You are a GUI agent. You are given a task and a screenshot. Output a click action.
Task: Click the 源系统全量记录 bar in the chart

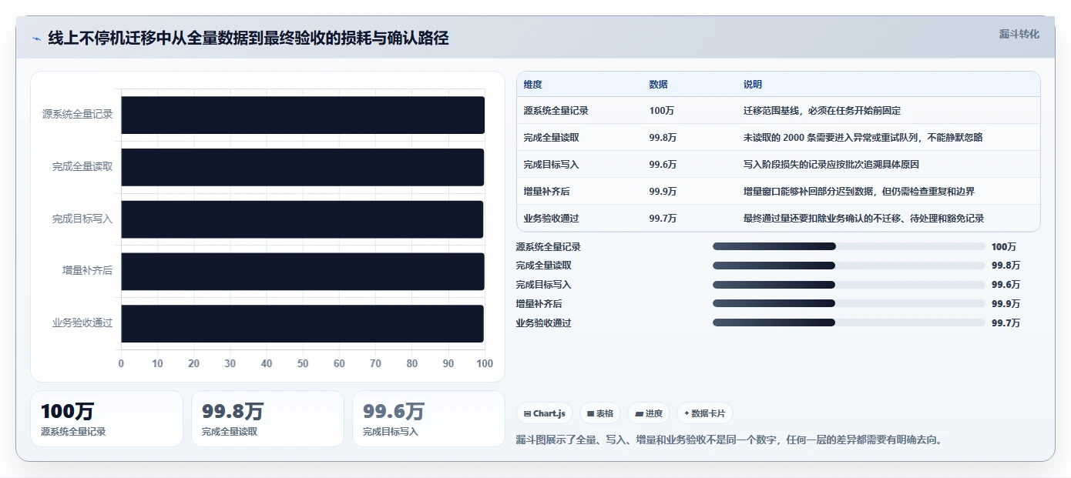(303, 115)
